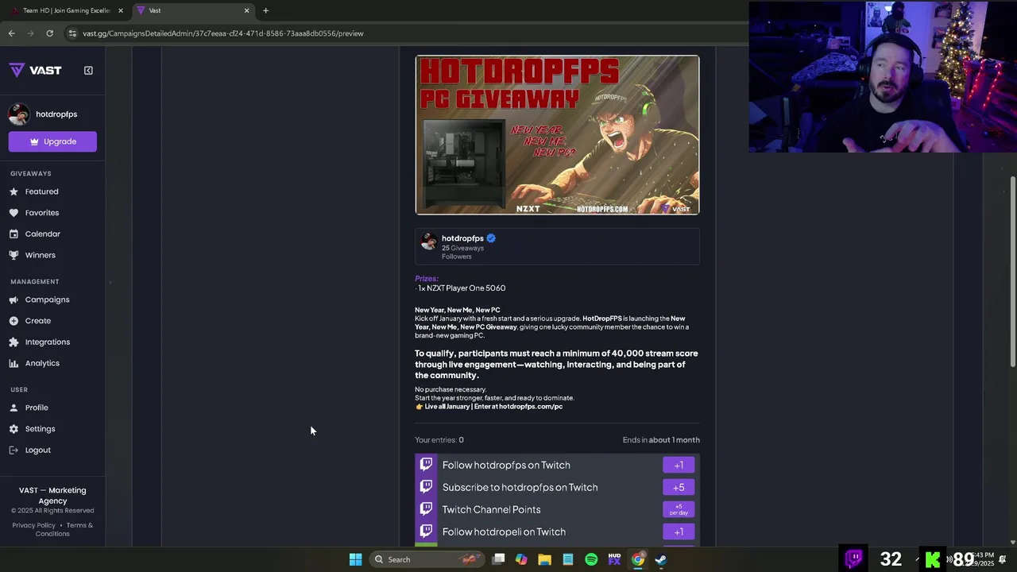Open Hud FX from the taskbar
The width and height of the screenshot is (1017, 572).
point(614,559)
